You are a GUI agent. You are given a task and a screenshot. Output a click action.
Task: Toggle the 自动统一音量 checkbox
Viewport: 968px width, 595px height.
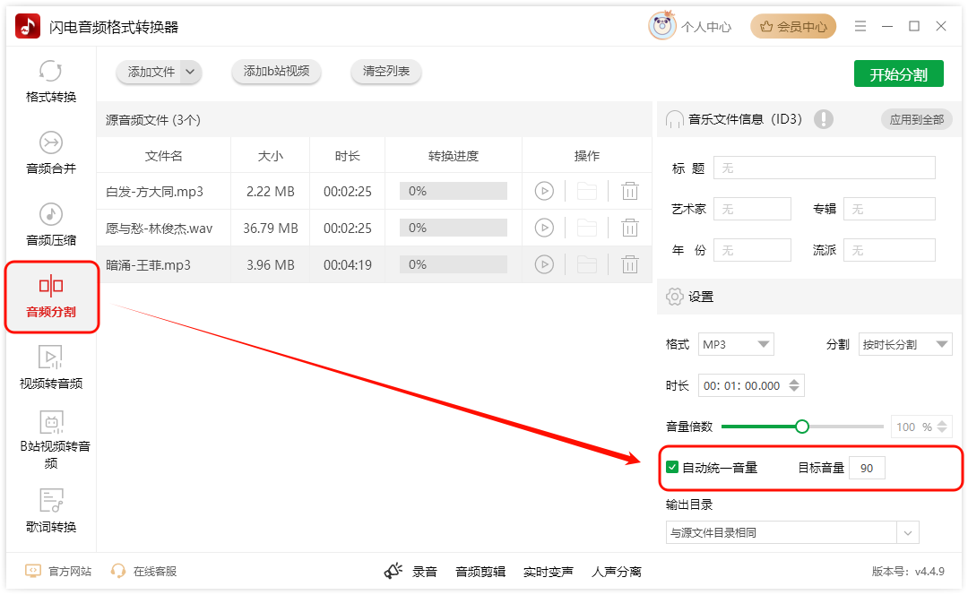672,467
